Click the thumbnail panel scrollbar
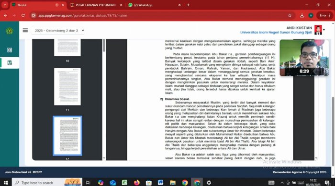Image resolution: width=335 pixels, height=186 pixels. tap(104, 45)
